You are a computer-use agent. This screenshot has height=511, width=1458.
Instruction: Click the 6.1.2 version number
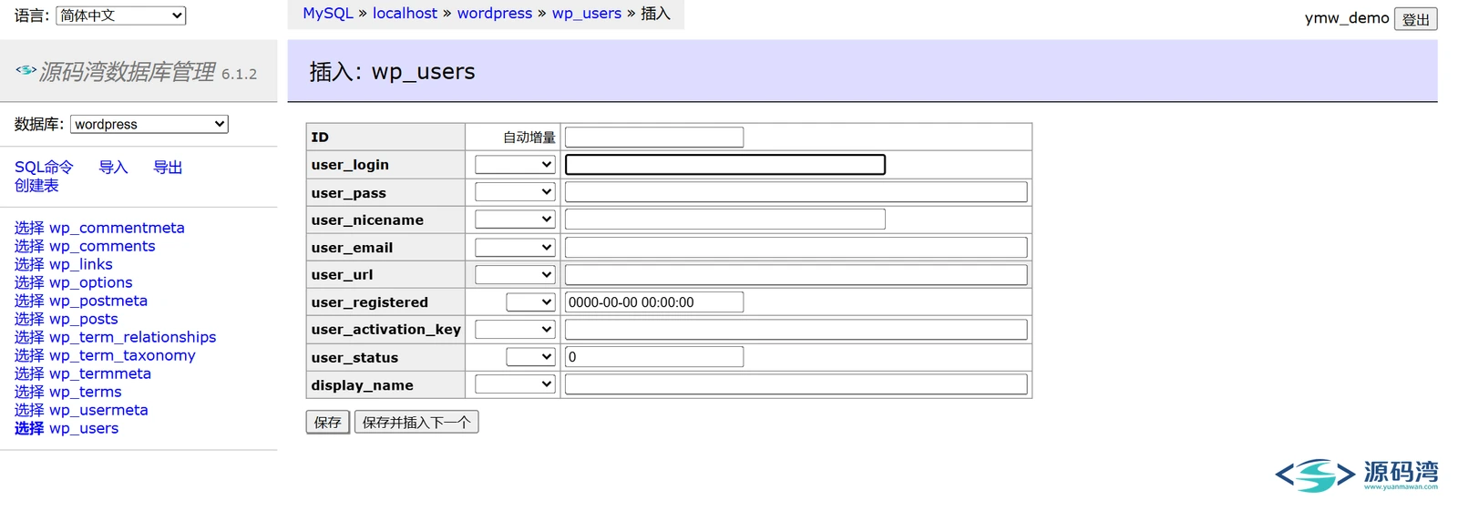[x=240, y=74]
